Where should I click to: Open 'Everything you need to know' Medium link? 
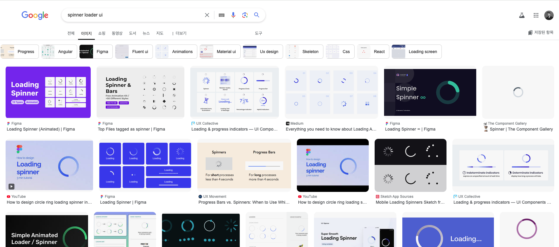coord(331,129)
